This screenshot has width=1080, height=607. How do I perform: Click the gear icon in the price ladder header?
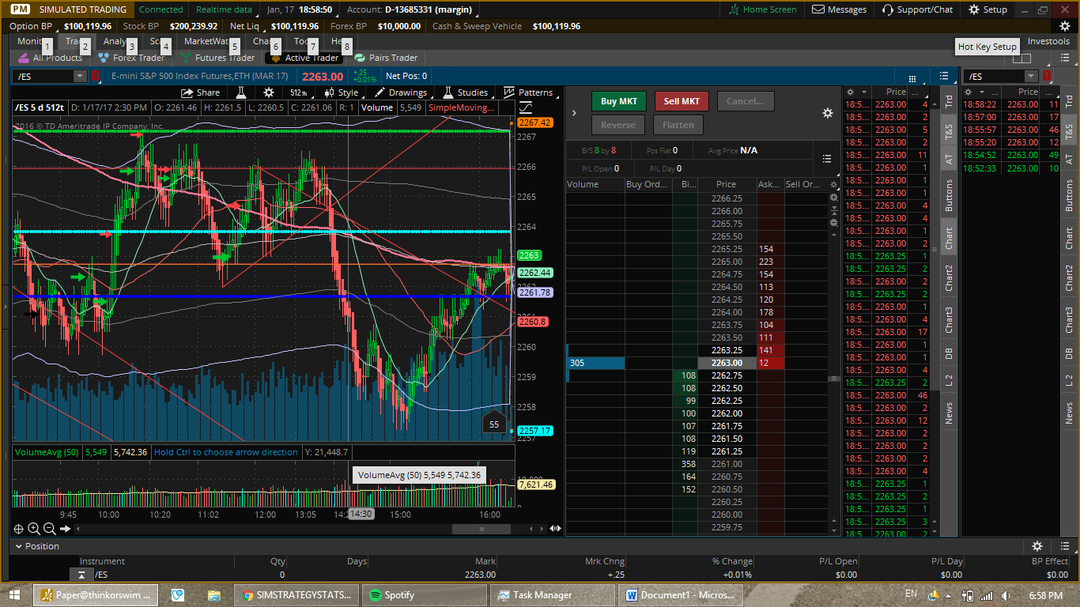[x=833, y=185]
